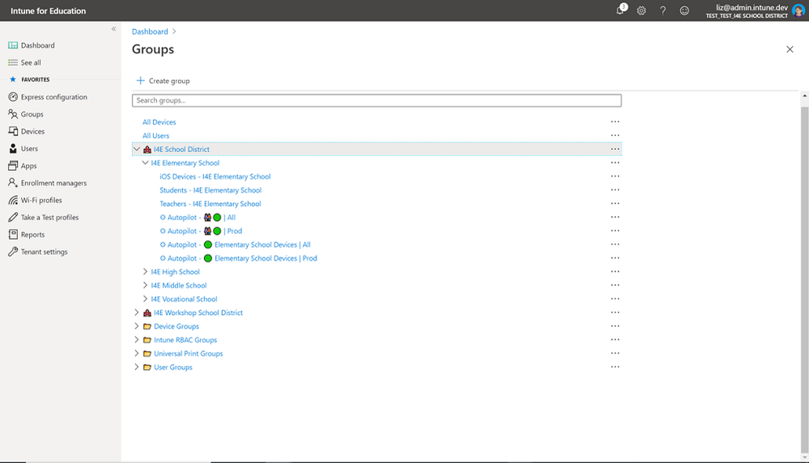Screen dimensions: 809x463
Task: Expand the I4E Workshop School District node
Action: click(x=137, y=312)
